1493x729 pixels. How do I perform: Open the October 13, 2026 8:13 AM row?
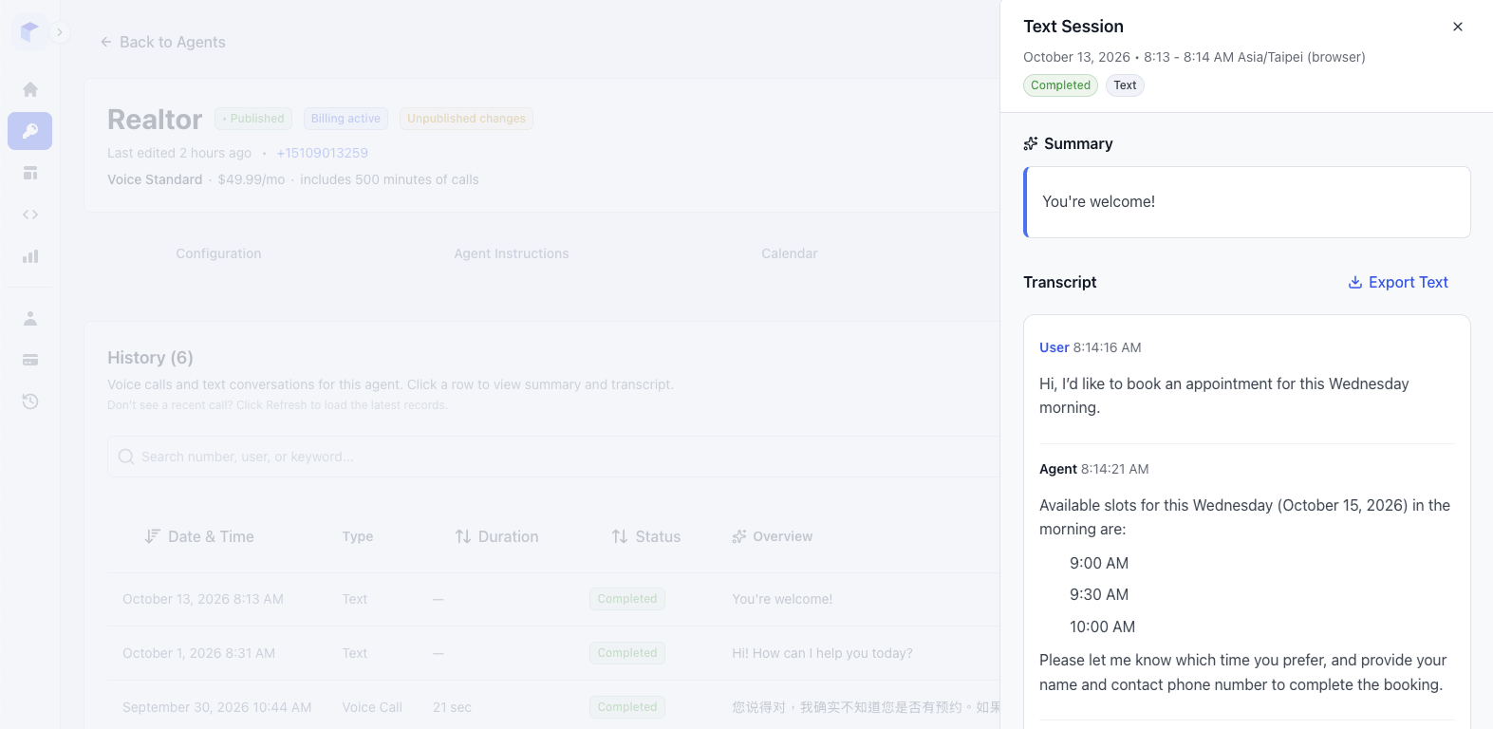point(553,599)
